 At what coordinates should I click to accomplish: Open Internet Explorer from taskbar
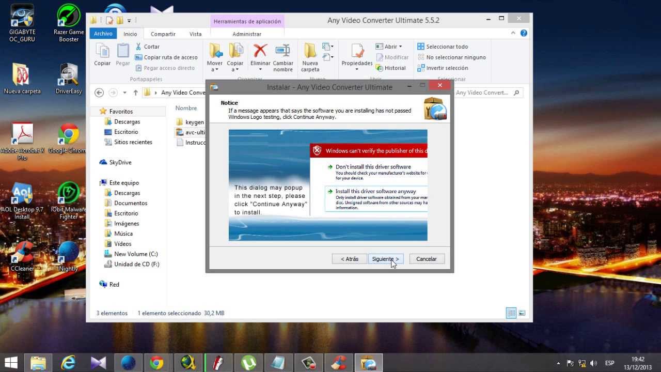[x=68, y=363]
